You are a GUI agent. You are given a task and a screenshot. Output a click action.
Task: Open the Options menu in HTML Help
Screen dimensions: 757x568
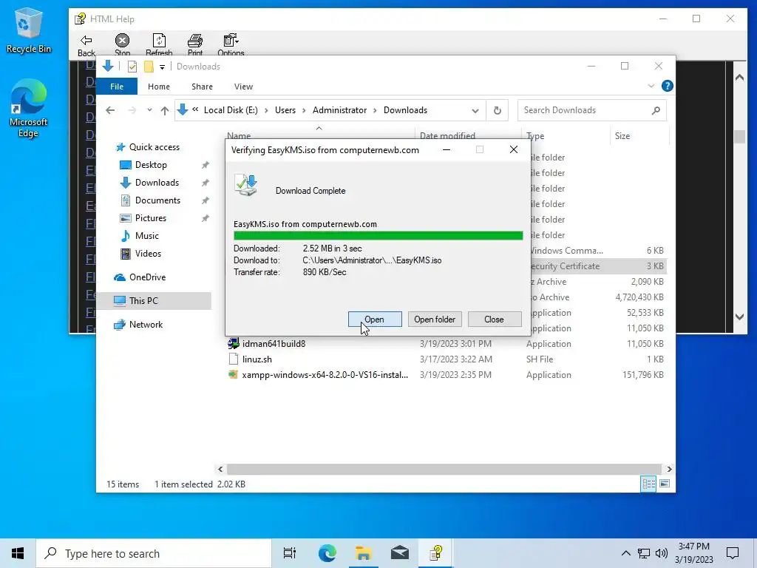[x=231, y=45]
